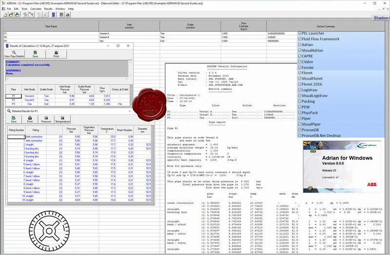The width and height of the screenshot is (390, 255).
Task: Click the bar chart icon in main toolbar
Action: pos(68,15)
